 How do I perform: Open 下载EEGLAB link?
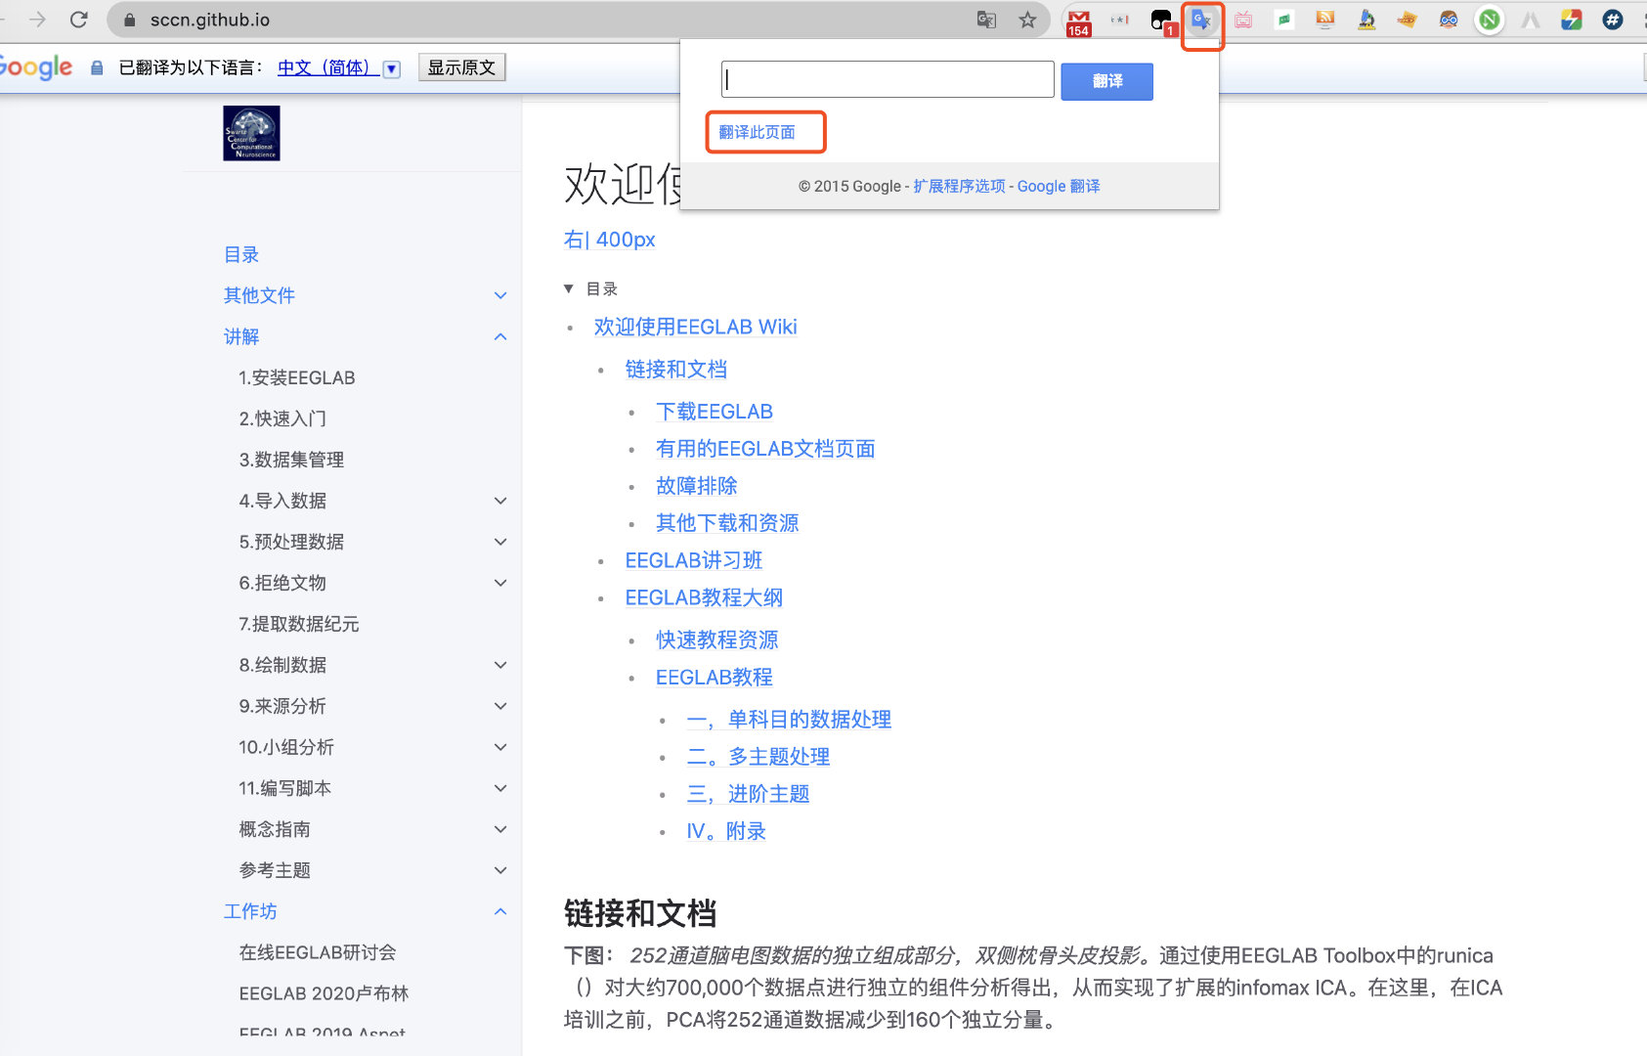(x=715, y=412)
